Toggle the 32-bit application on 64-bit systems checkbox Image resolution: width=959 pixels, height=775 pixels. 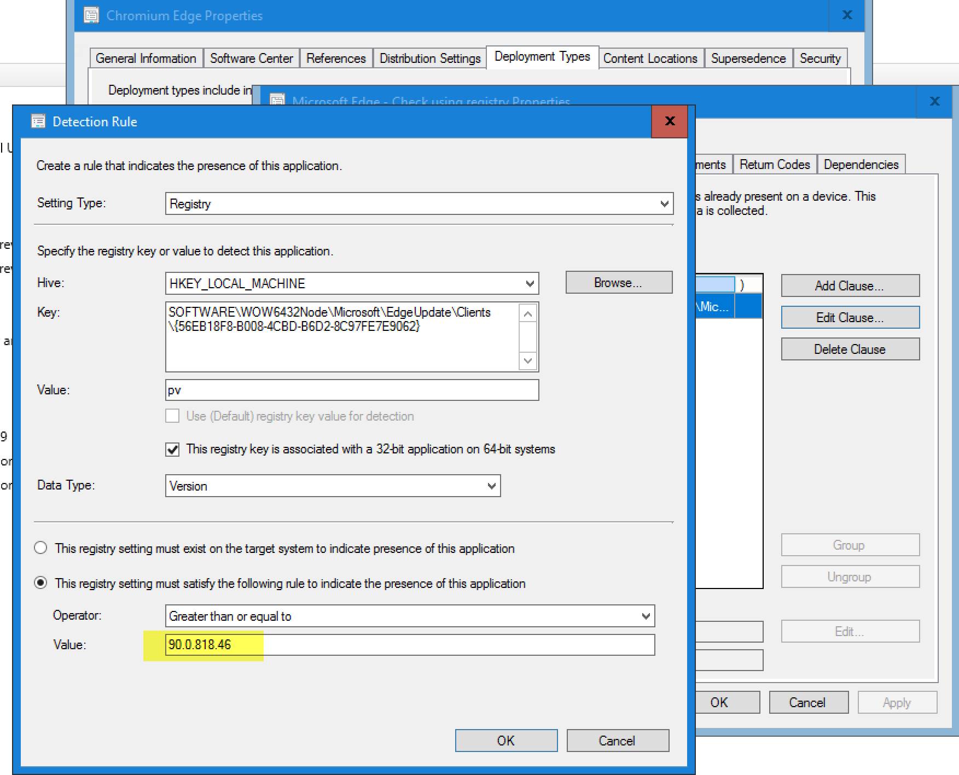coord(172,450)
